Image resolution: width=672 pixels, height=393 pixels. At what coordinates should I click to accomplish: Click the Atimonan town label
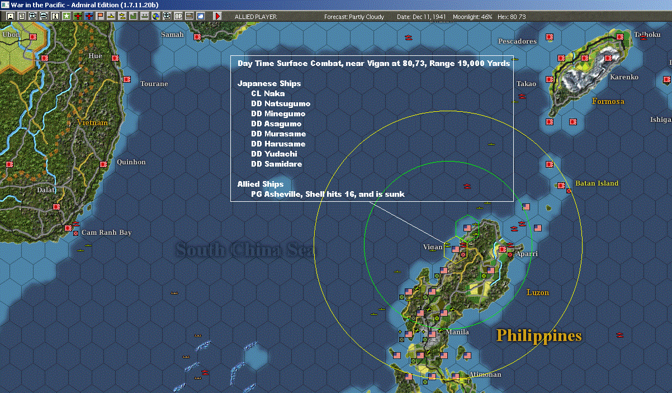click(485, 375)
